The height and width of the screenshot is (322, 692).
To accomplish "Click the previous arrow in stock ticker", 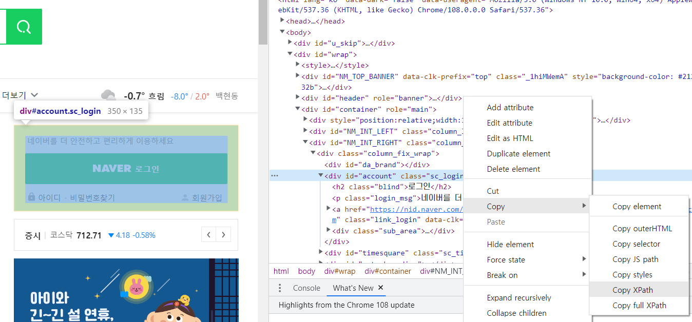I will pyautogui.click(x=208, y=235).
